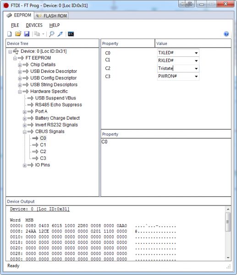This screenshot has height=275, width=237.
Task: Click the Value column header
Action: (193, 44)
